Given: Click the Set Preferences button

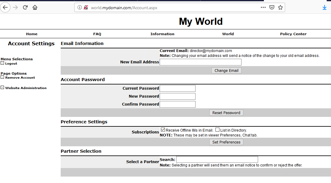Looking at the screenshot, I should [226, 142].
